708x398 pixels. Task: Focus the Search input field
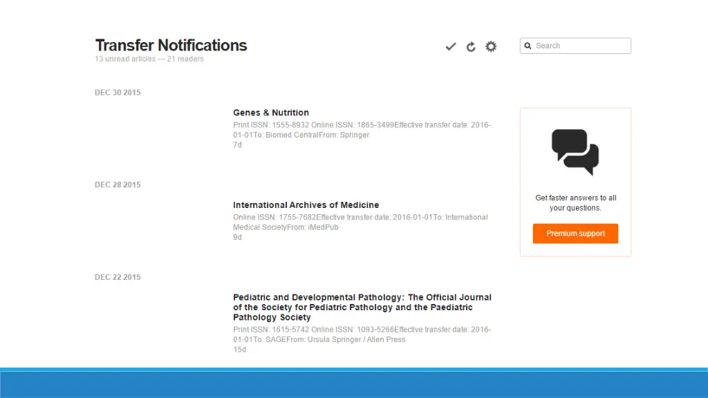click(575, 46)
